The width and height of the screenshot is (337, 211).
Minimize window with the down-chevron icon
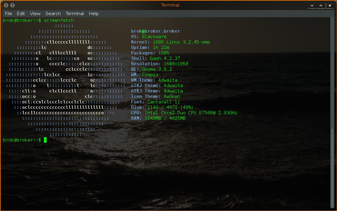click(x=312, y=5)
